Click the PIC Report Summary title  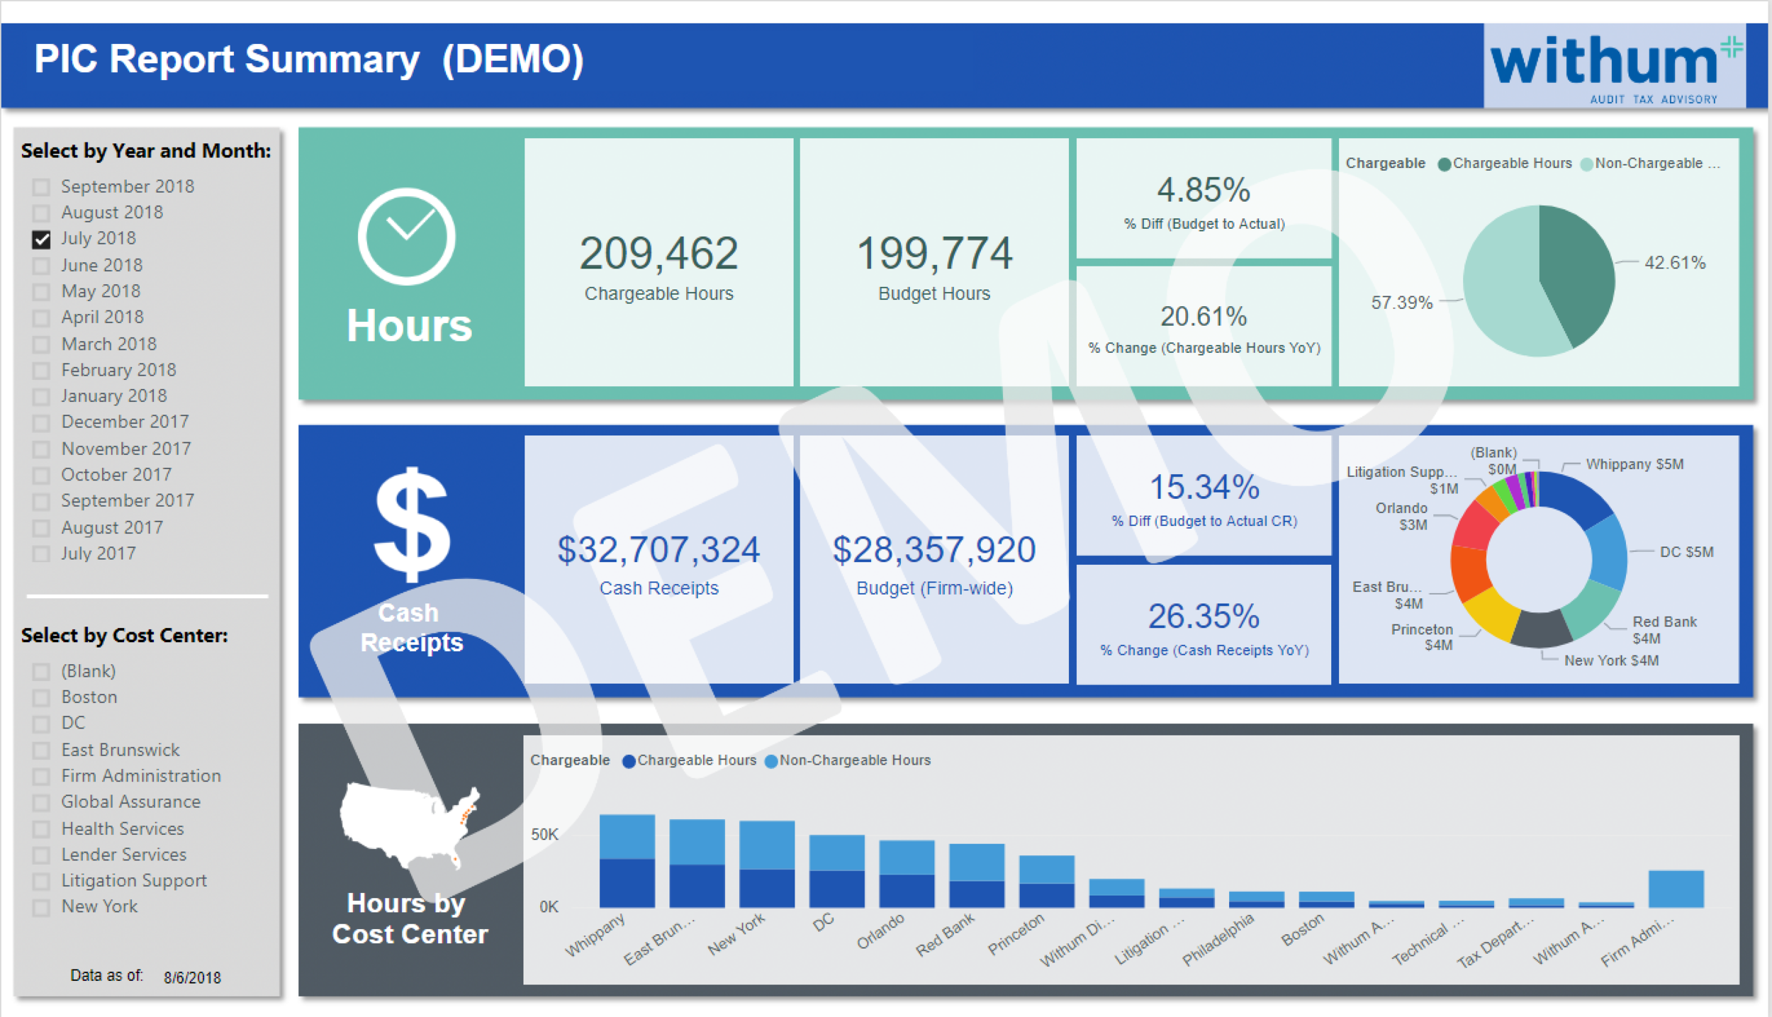click(x=309, y=59)
